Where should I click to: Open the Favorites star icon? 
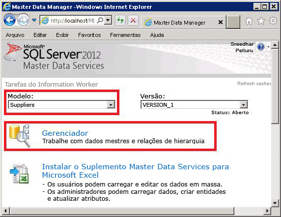coord(261,21)
